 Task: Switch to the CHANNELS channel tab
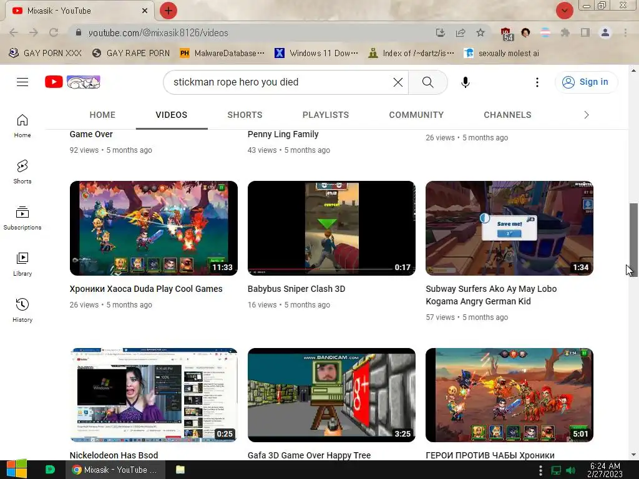tap(507, 115)
